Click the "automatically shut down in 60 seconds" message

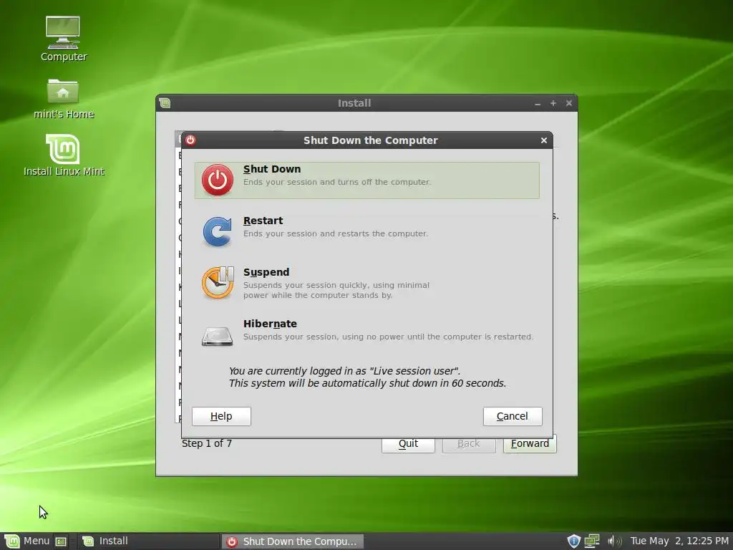coord(367,384)
